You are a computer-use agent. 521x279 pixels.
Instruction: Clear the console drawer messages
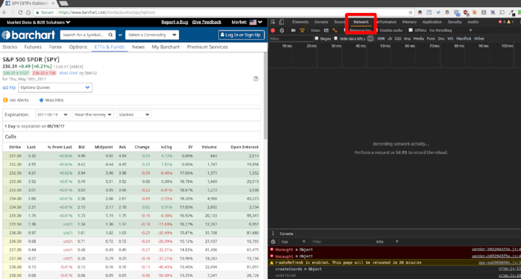273,241
